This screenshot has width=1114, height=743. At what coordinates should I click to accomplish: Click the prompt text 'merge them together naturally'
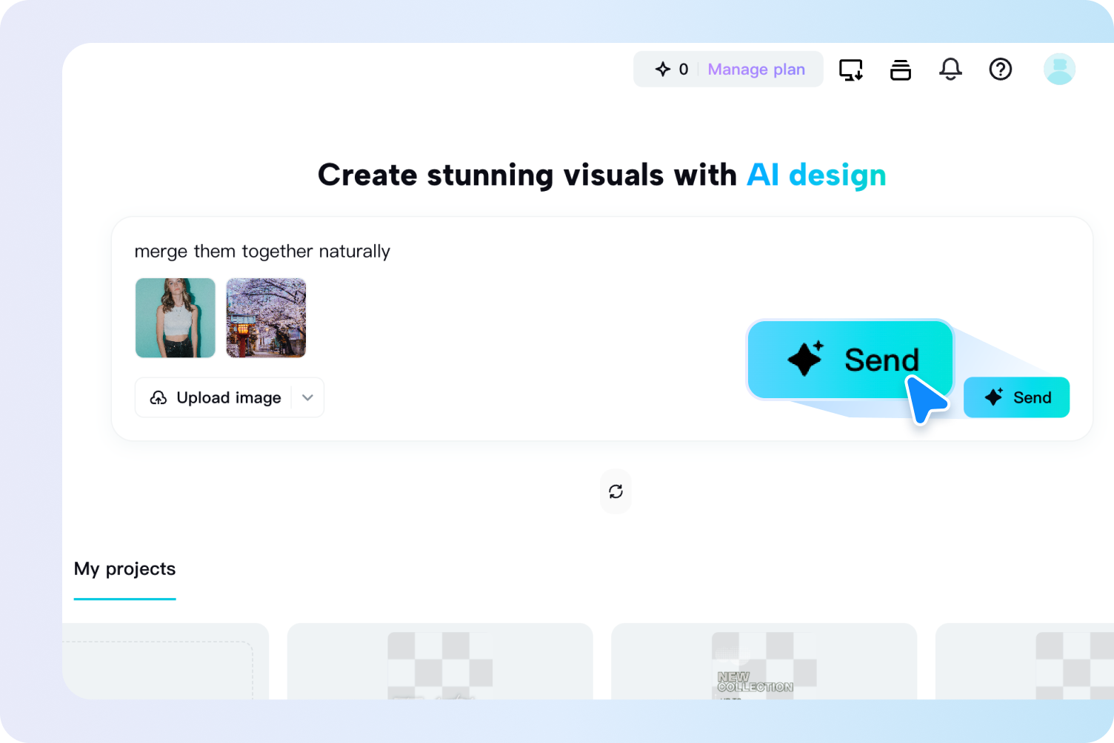click(262, 252)
